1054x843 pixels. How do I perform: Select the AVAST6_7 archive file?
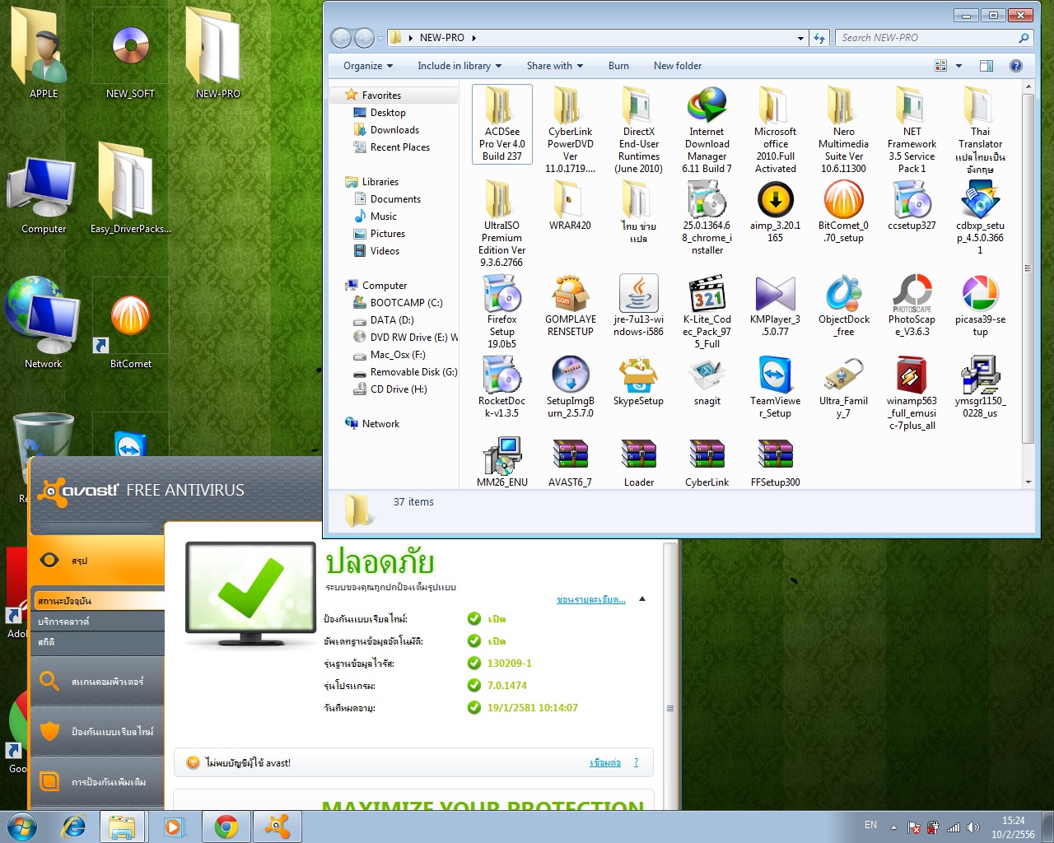pos(571,462)
